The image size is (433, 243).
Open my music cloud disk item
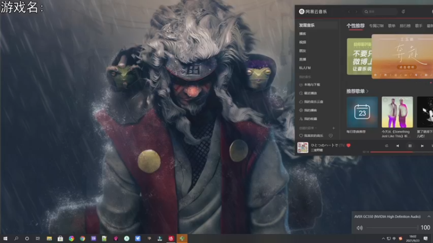[x=311, y=102]
